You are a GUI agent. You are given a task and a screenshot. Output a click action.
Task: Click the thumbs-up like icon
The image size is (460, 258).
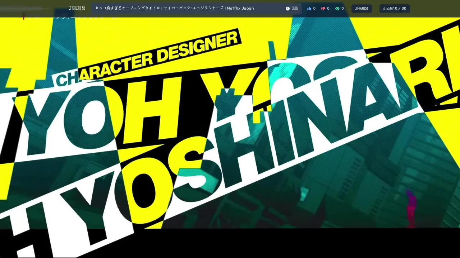[309, 9]
